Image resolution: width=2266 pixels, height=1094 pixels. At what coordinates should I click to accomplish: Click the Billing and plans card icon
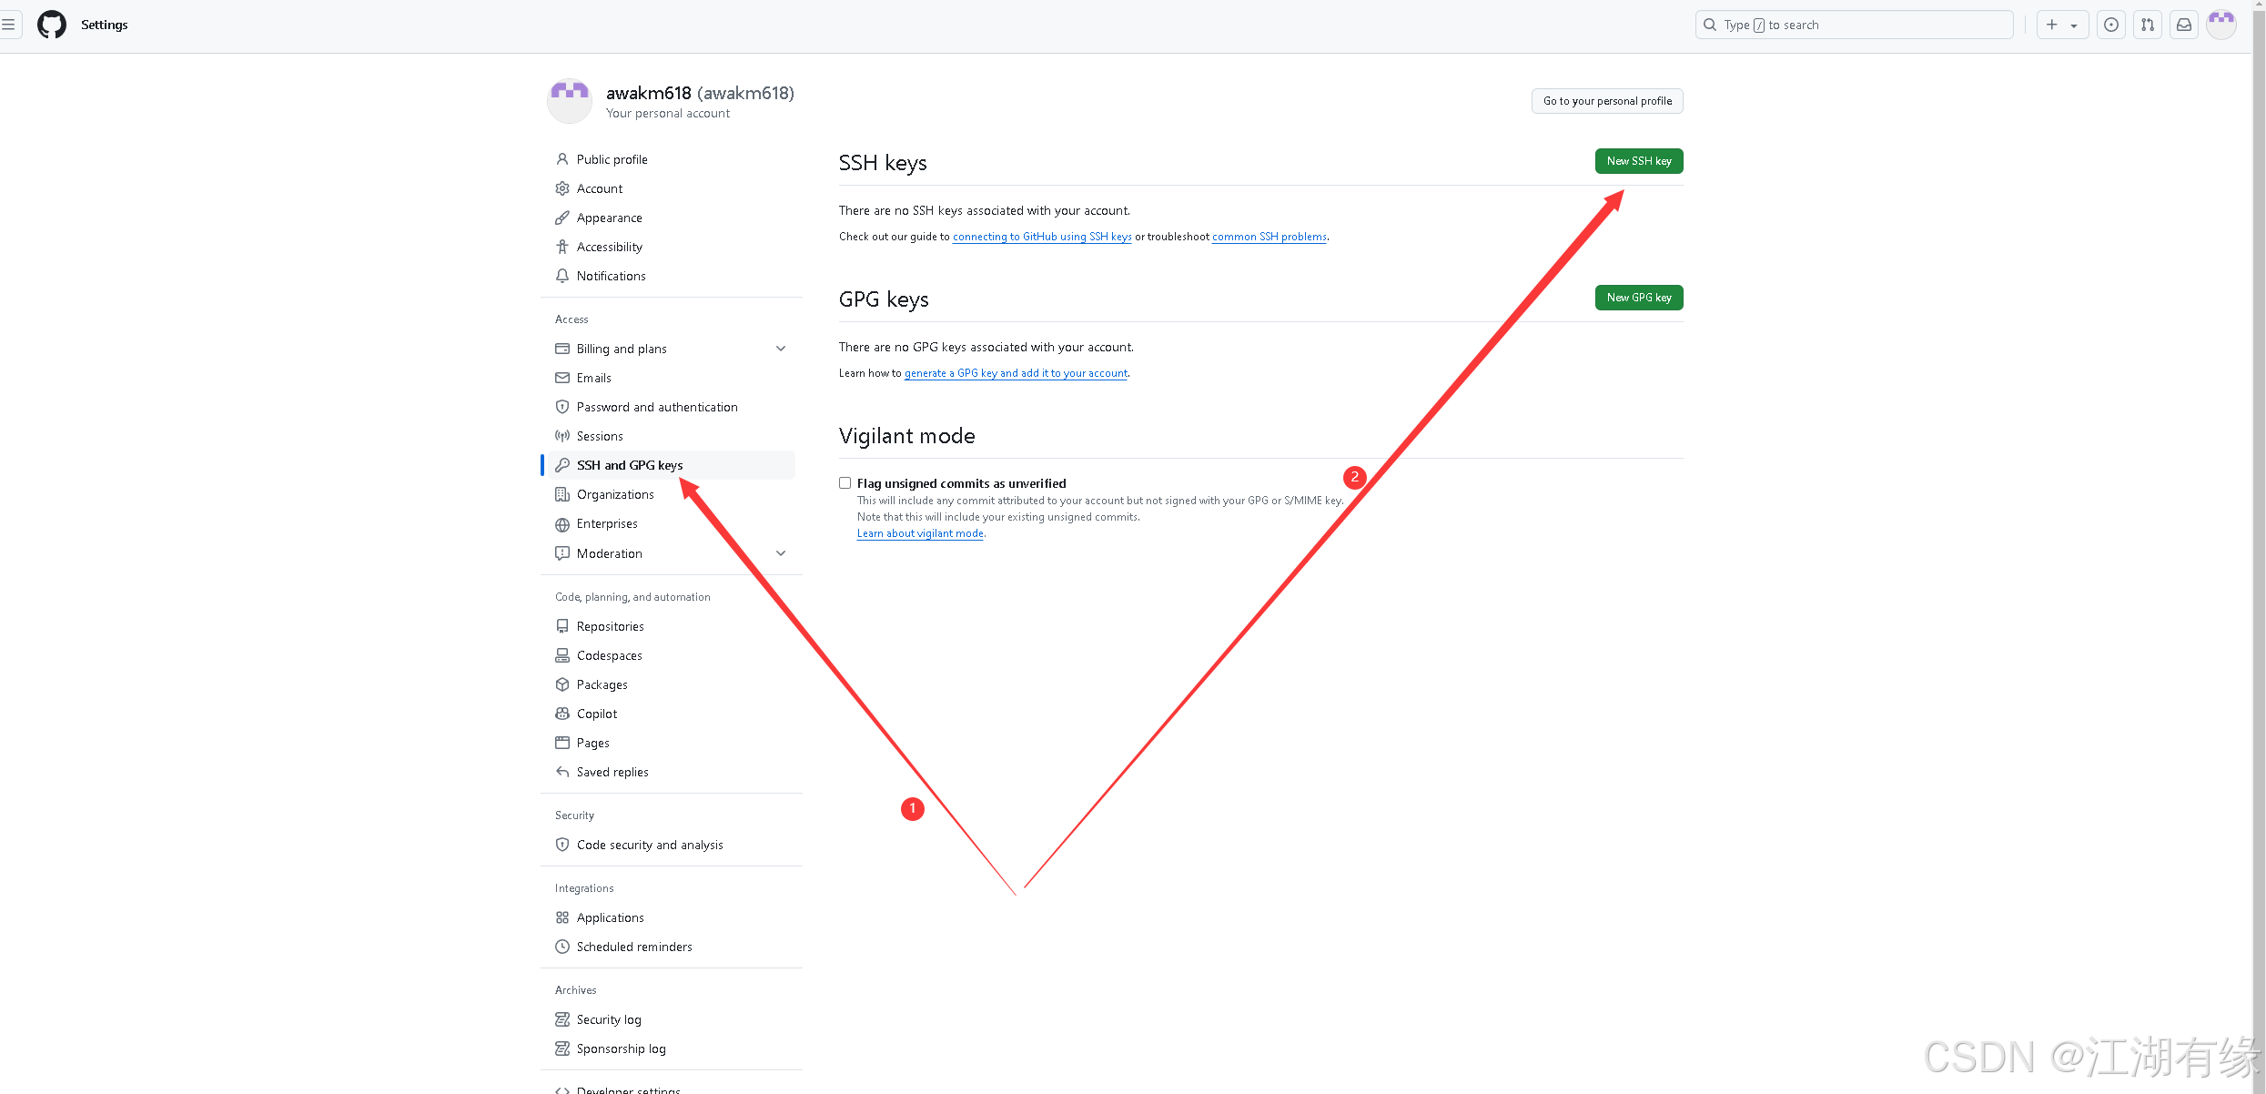coord(562,349)
